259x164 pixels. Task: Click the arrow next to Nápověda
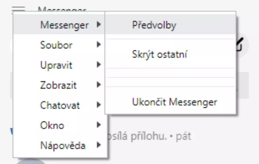[x=99, y=145]
